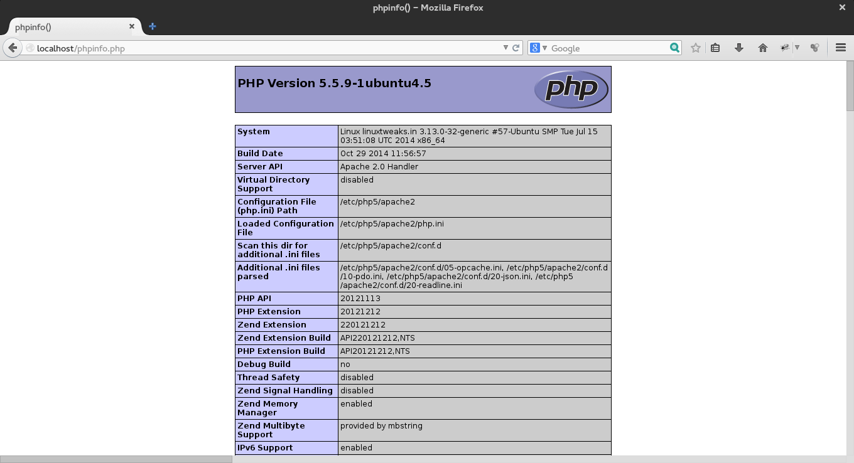
Task: Click the System row label
Action: 254,132
